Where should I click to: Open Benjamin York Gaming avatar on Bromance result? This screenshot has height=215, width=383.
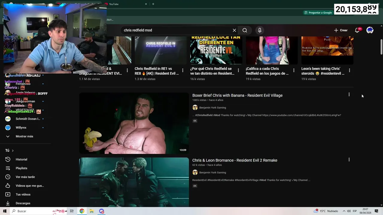click(195, 172)
